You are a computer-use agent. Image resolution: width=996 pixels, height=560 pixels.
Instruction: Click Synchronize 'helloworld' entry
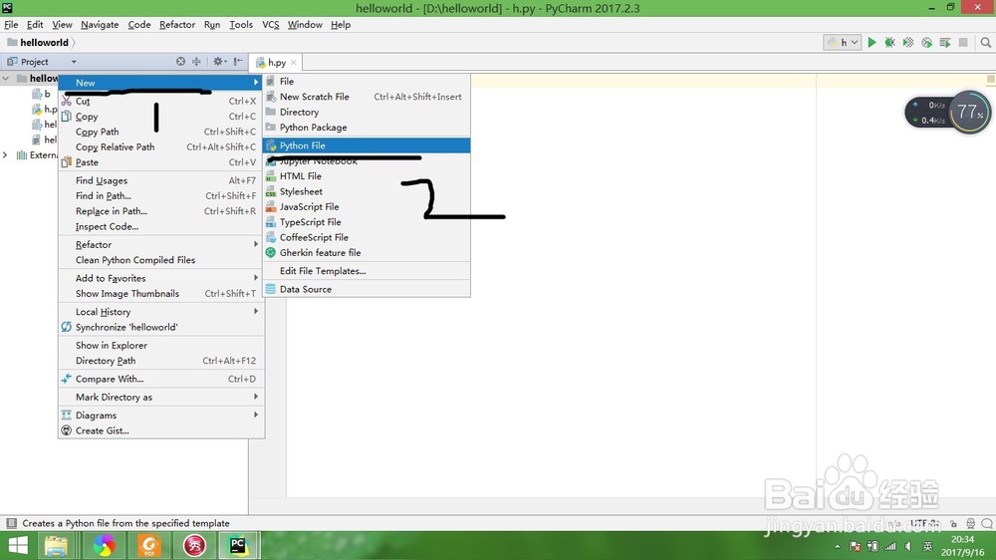coord(161,328)
